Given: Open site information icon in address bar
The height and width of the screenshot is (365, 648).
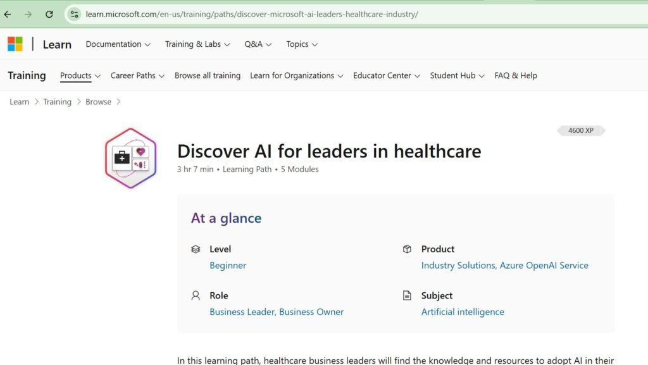Looking at the screenshot, I should 75,15.
